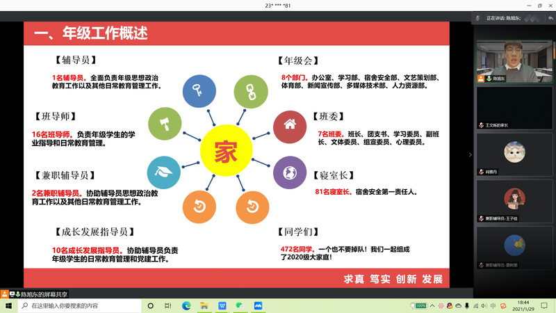
Task: Open the notification center icon
Action: 546,306
